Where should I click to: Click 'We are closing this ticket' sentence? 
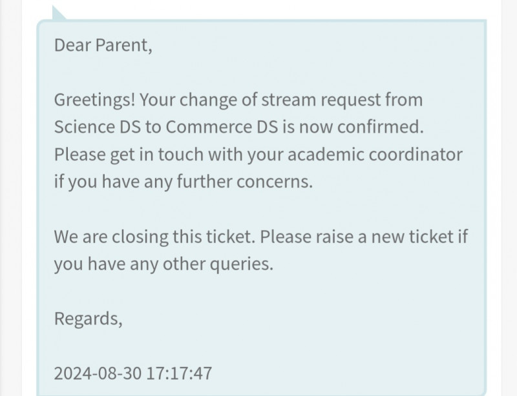click(x=155, y=237)
